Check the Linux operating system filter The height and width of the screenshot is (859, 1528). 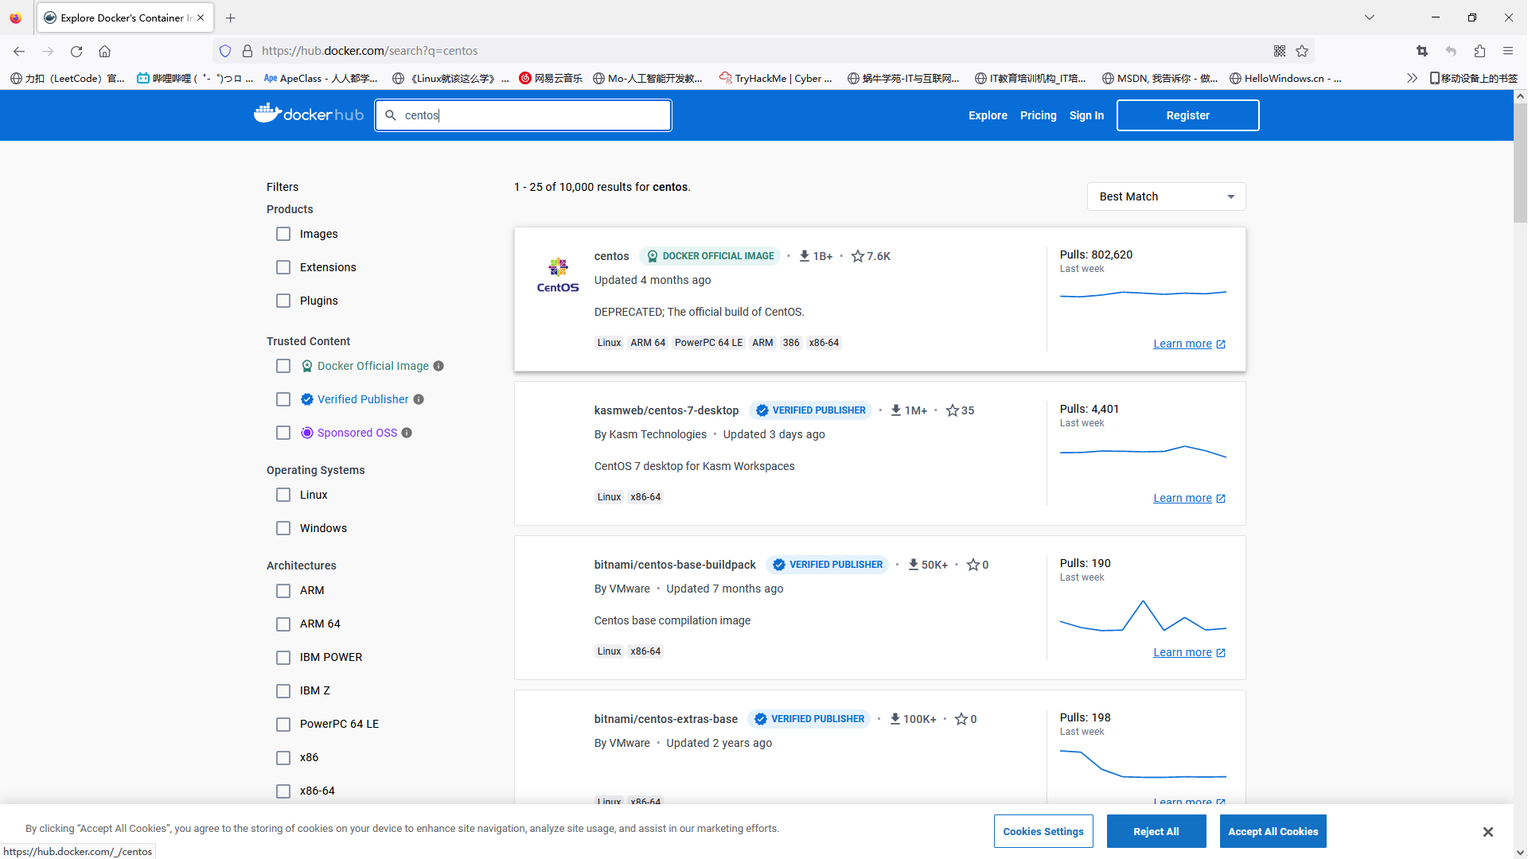(283, 495)
